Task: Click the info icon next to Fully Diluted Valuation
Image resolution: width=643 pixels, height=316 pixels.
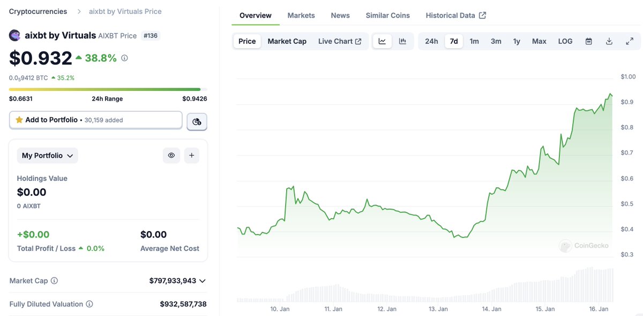Action: [89, 304]
